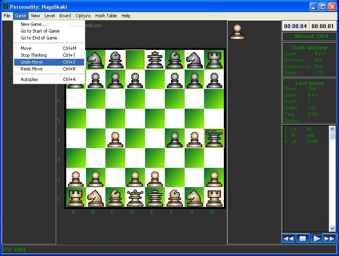Open the Board menu
339x256 pixels.
[65, 16]
